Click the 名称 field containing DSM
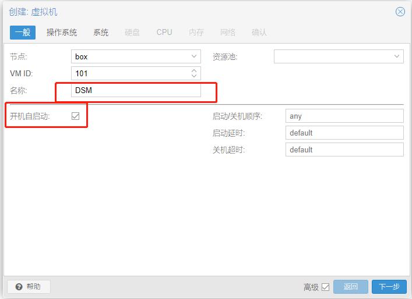The height and width of the screenshot is (299, 412). [136, 90]
